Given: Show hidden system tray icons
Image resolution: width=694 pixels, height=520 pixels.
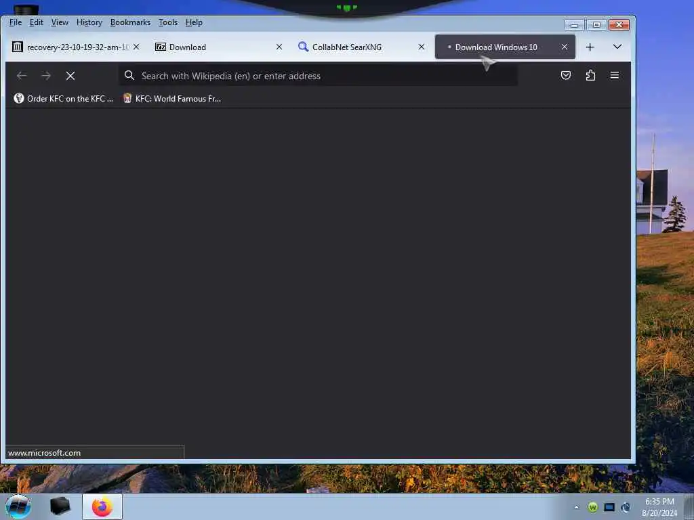Looking at the screenshot, I should click(x=576, y=507).
